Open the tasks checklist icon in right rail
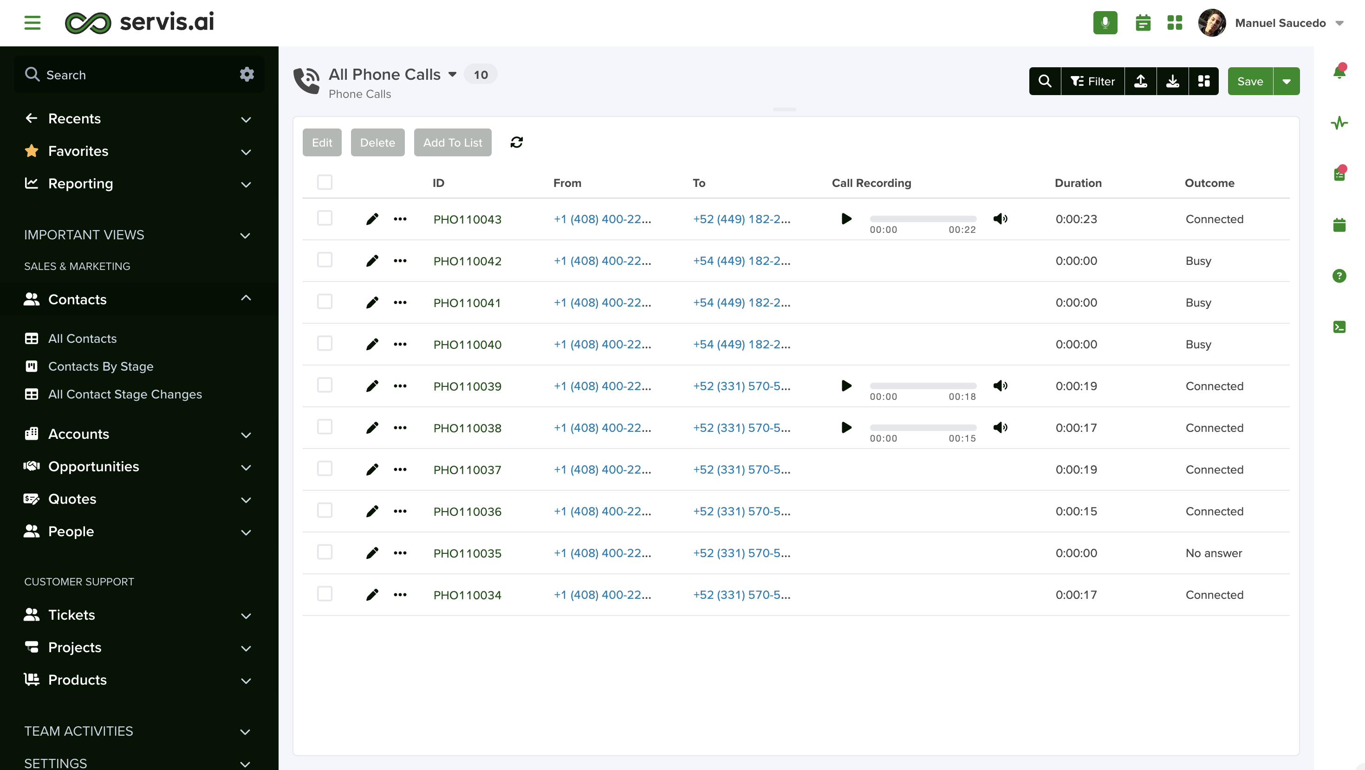The width and height of the screenshot is (1365, 770). pos(1339,173)
